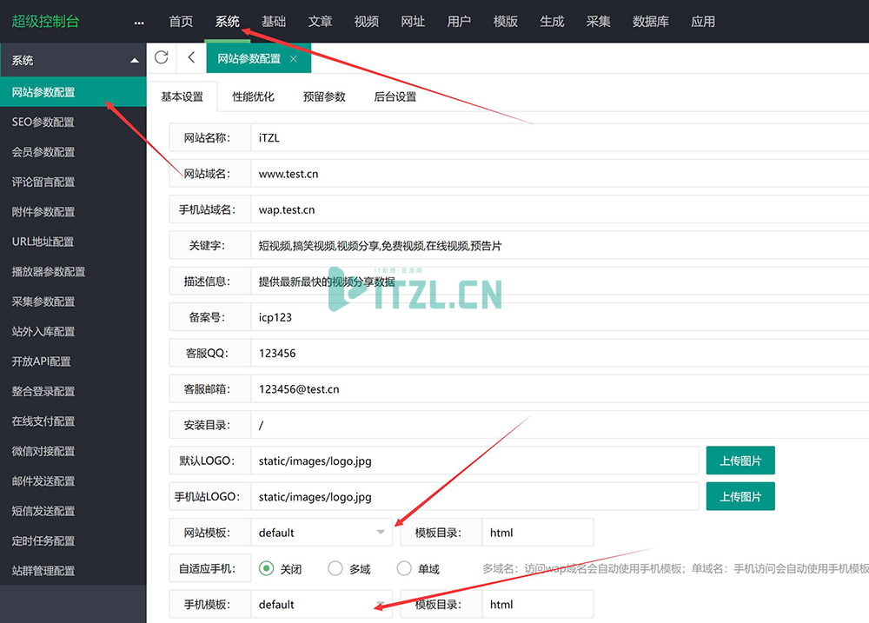The width and height of the screenshot is (869, 623).
Task: Select the 多域 radio option
Action: pyautogui.click(x=335, y=569)
